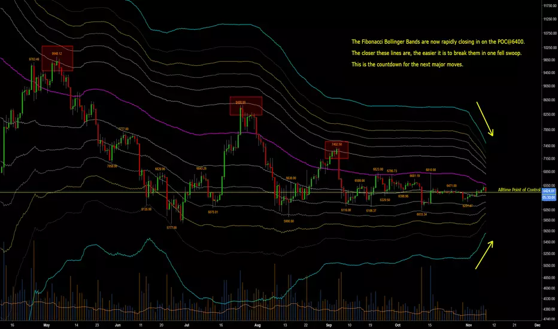Click the Aug label on the time axis

tap(257, 325)
